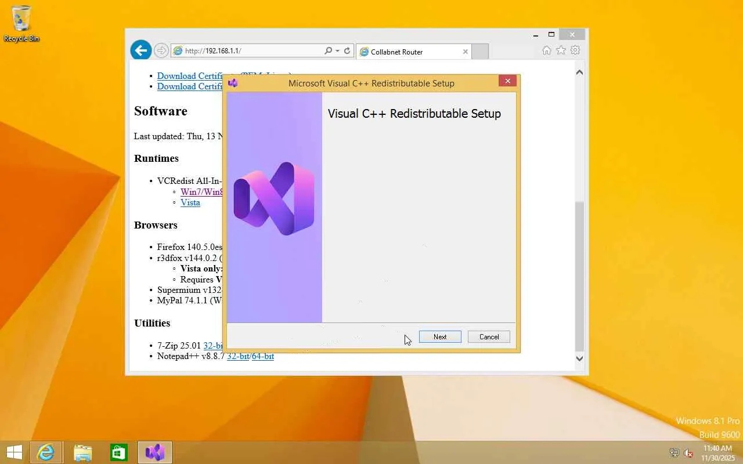
Task: Open File Explorer from the taskbar
Action: click(82, 452)
